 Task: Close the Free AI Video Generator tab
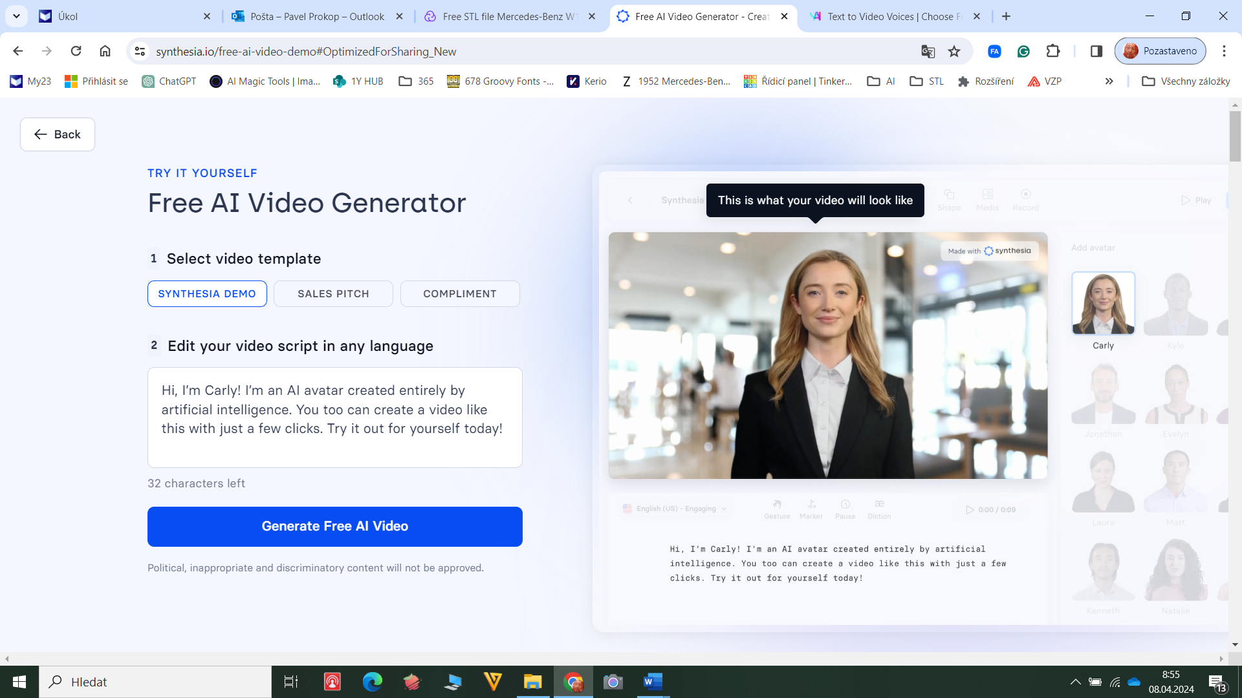(785, 17)
